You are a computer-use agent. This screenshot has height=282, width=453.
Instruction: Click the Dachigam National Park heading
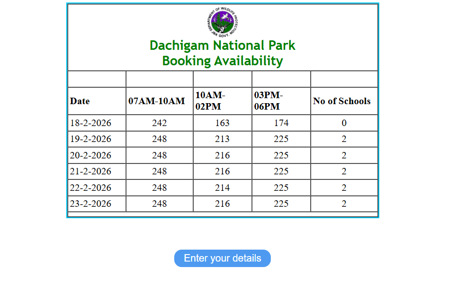click(222, 45)
